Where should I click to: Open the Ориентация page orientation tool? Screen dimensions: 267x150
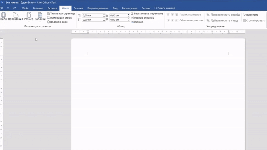point(15,16)
